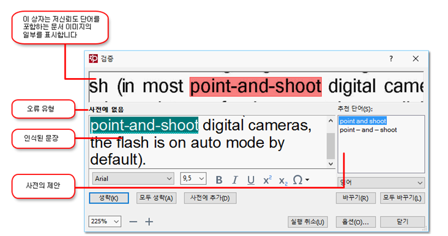Click the 닫기 close button
This screenshot has height=236, width=448.
pos(402,222)
